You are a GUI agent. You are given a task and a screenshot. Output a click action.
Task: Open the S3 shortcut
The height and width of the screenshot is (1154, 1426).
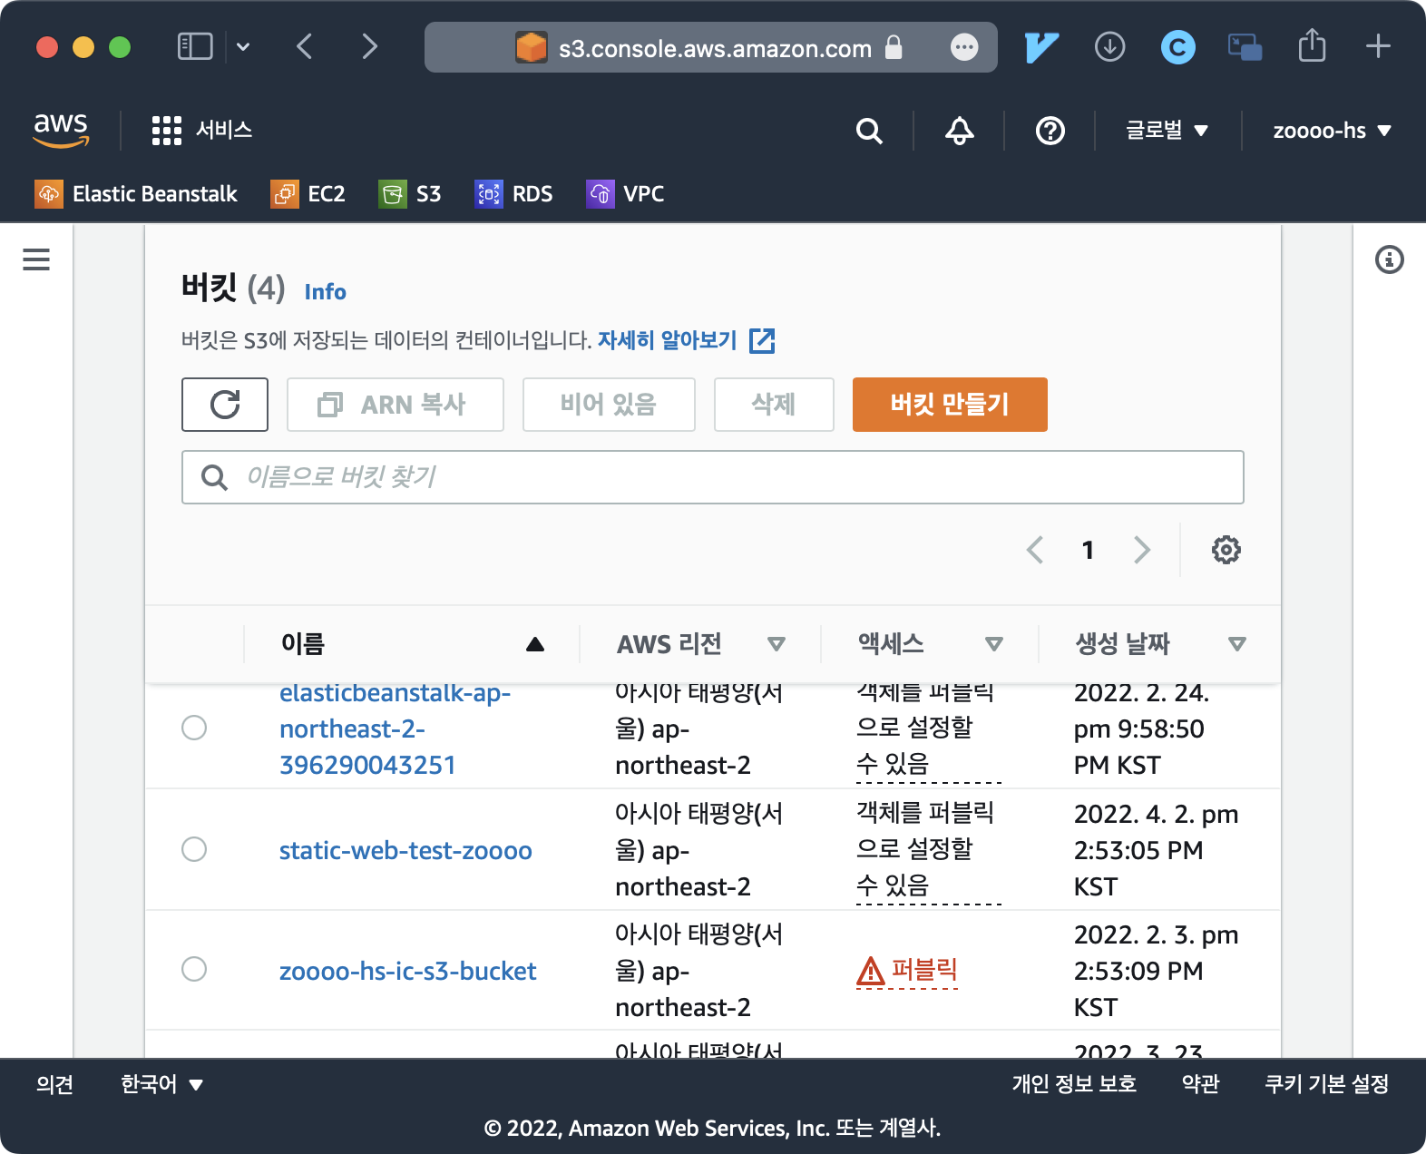(410, 193)
